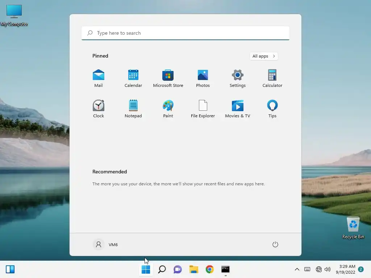Show All apps list
The width and height of the screenshot is (371, 278).
pyautogui.click(x=264, y=56)
